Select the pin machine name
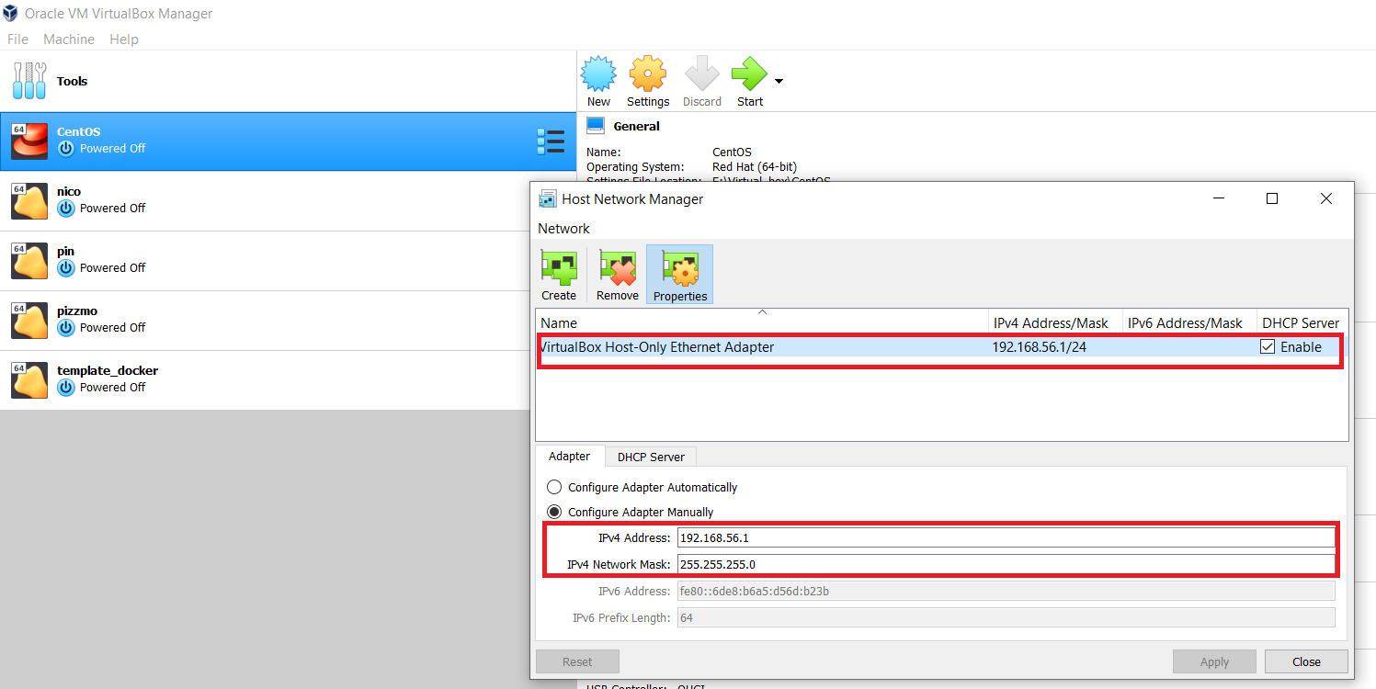The width and height of the screenshot is (1376, 689). (66, 251)
